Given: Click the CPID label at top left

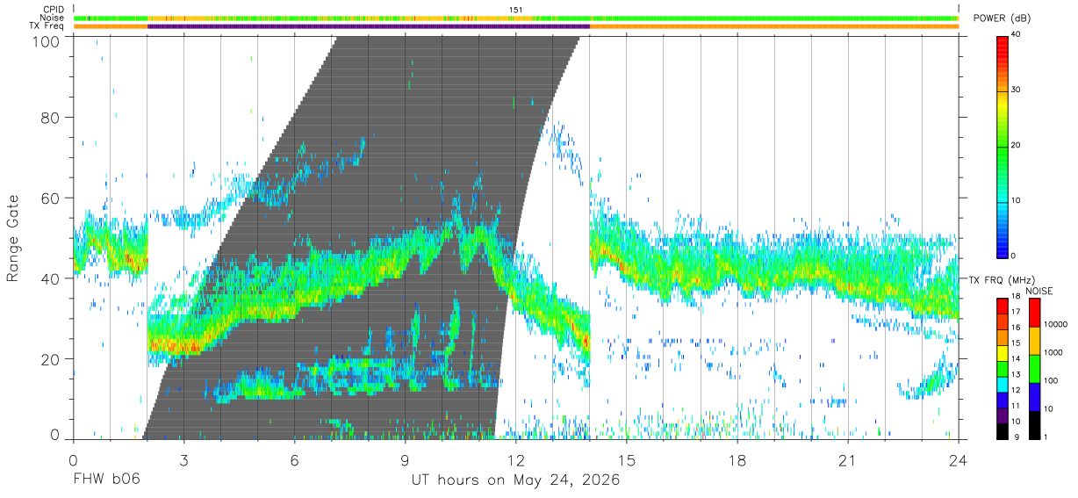Looking at the screenshot, I should tap(54, 10).
